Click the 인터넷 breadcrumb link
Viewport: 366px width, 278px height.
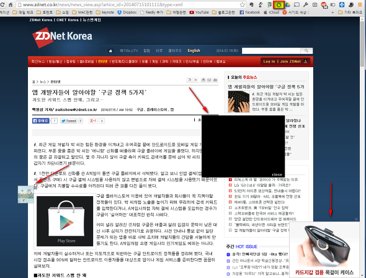pyautogui.click(x=56, y=82)
